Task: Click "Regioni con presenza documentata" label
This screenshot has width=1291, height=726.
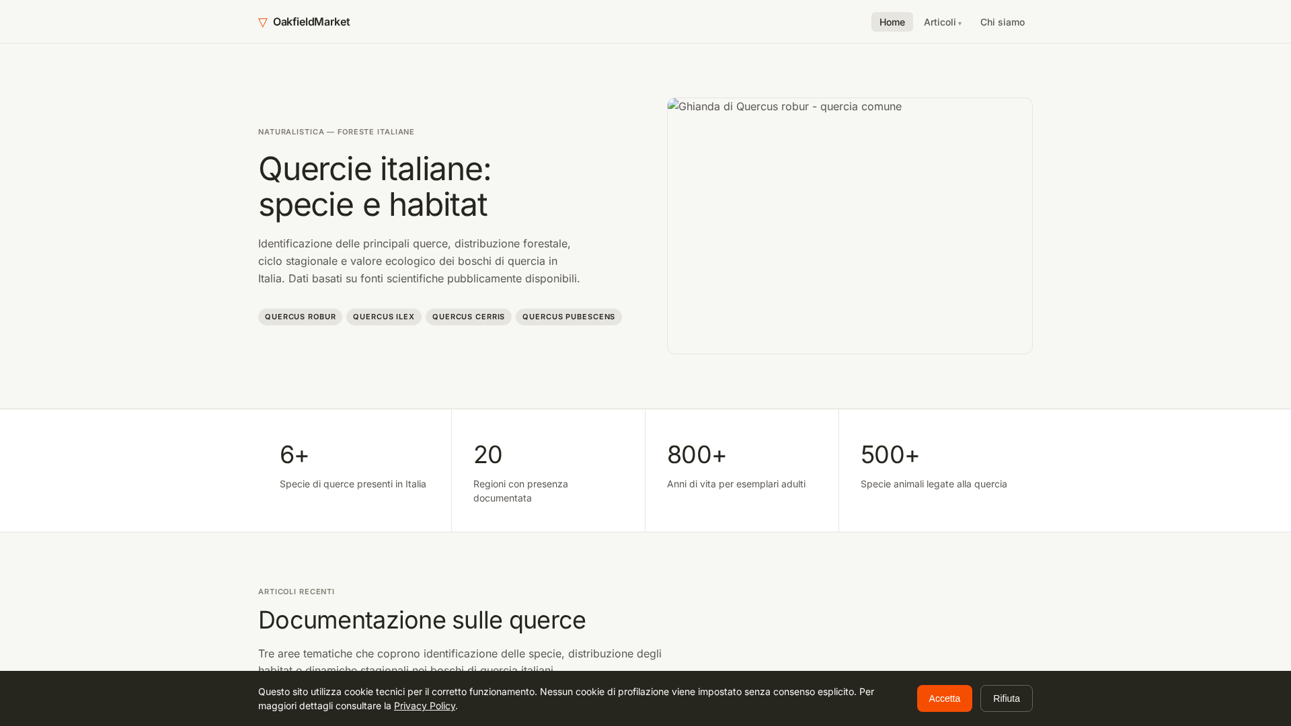Action: [520, 491]
